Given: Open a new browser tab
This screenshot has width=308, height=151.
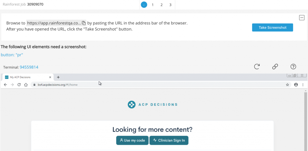Looking at the screenshot, I should [58, 77].
